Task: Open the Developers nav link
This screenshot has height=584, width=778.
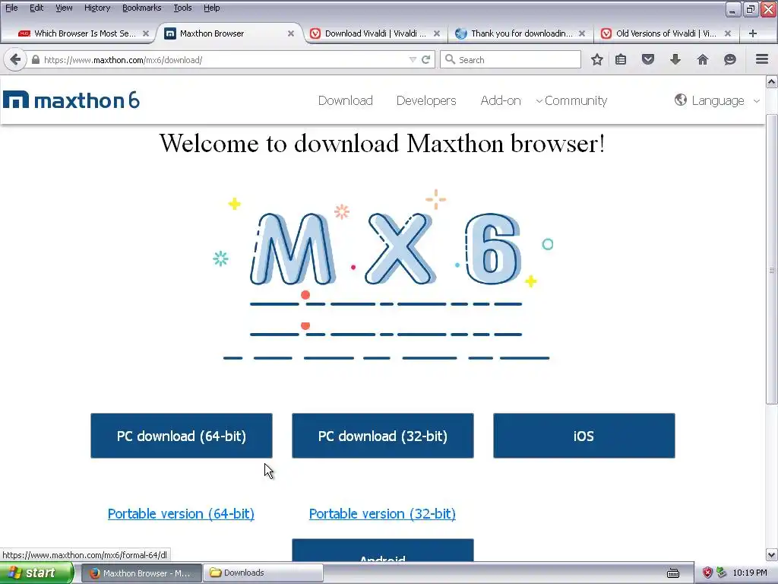Action: (425, 100)
